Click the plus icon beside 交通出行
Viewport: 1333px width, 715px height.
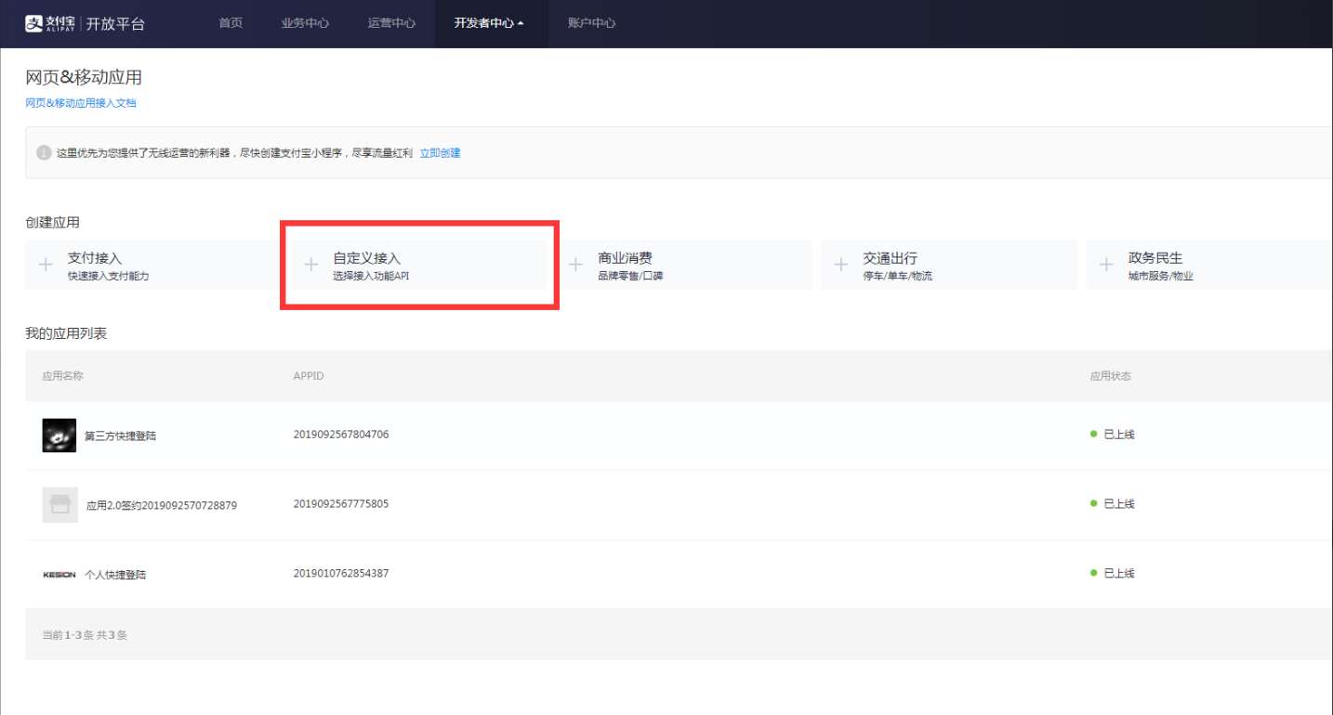coord(841,265)
